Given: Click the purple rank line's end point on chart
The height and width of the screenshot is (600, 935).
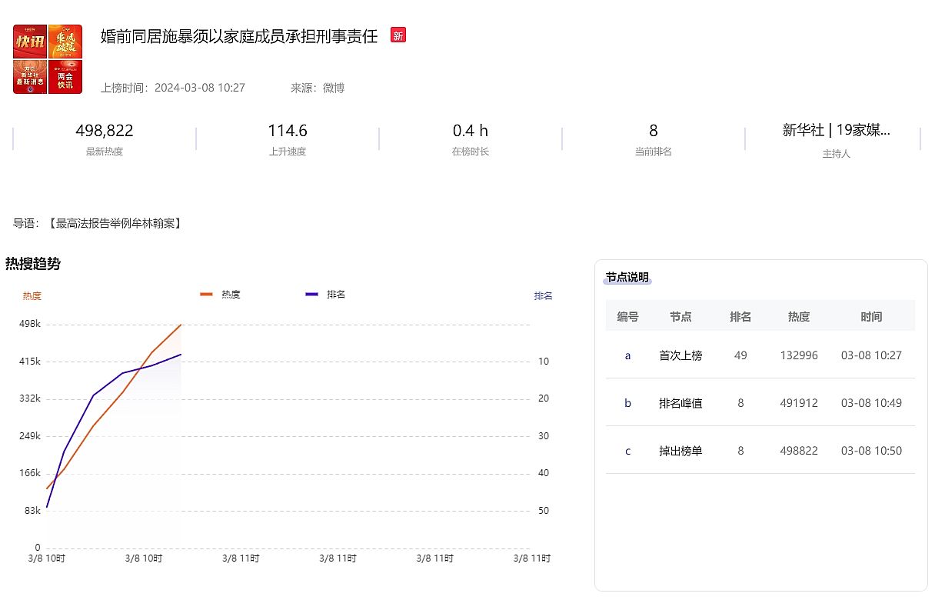Looking at the screenshot, I should (x=181, y=354).
